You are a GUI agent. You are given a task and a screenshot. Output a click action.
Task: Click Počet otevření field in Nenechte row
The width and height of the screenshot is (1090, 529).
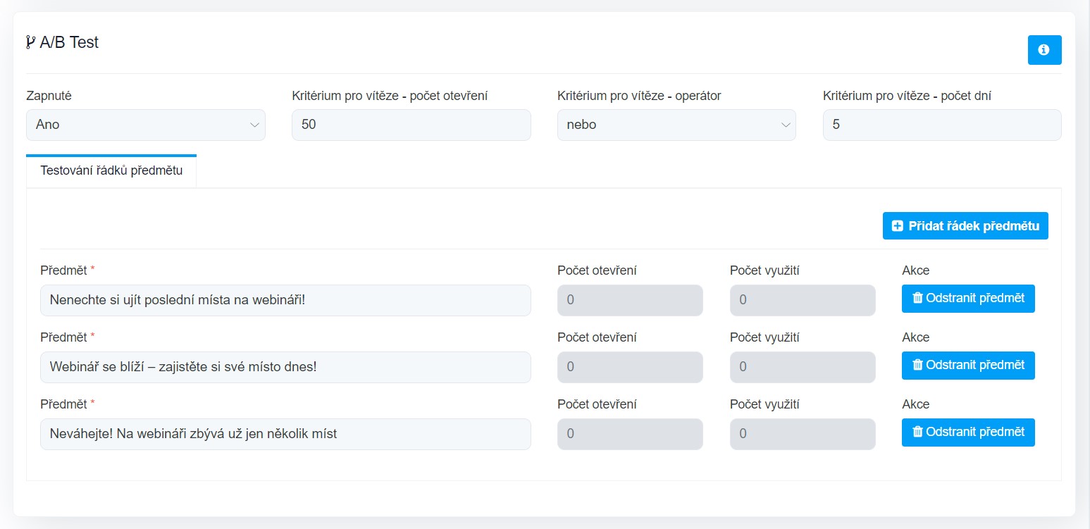point(630,300)
